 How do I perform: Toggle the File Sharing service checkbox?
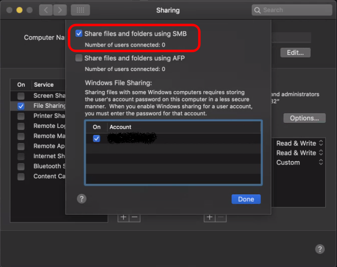21,106
